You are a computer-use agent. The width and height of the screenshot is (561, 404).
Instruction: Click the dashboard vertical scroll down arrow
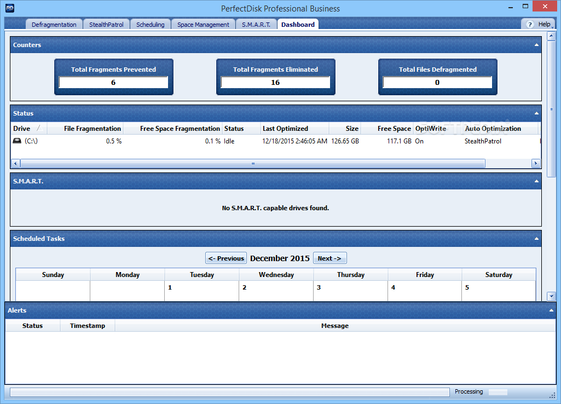(x=551, y=296)
